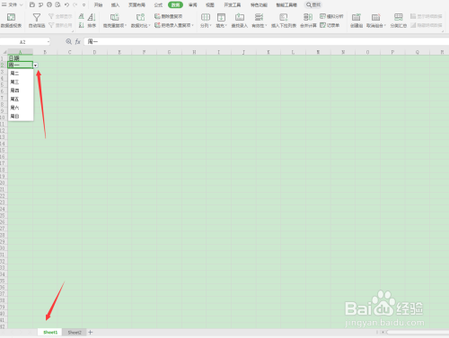The height and width of the screenshot is (338, 449).
Task: Switch to the 视图 ribbon tab
Action: coord(210,4)
